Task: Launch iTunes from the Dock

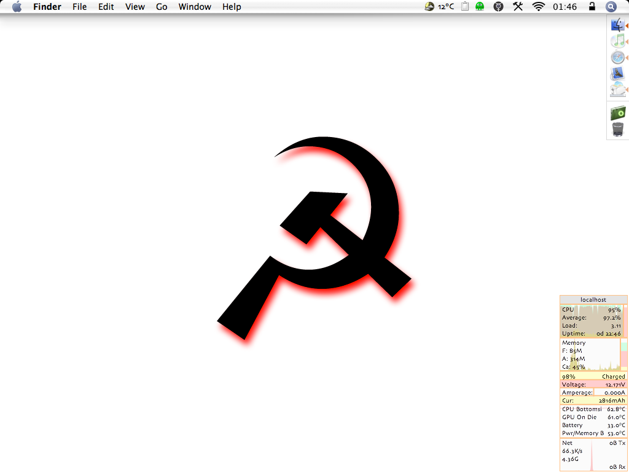Action: [618, 41]
